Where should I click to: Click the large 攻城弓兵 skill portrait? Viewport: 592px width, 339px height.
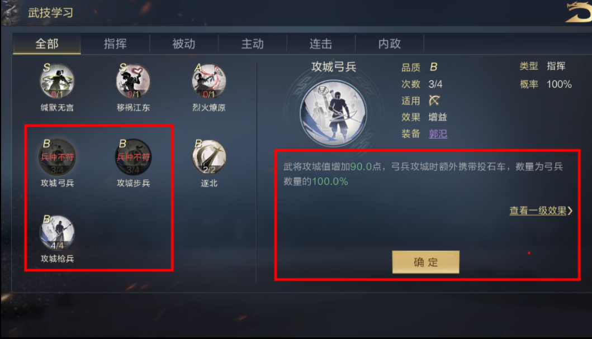click(333, 113)
